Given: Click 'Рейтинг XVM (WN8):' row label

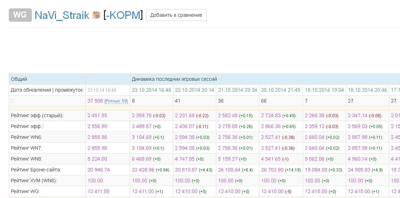Looking at the screenshot, I should pyautogui.click(x=34, y=181).
